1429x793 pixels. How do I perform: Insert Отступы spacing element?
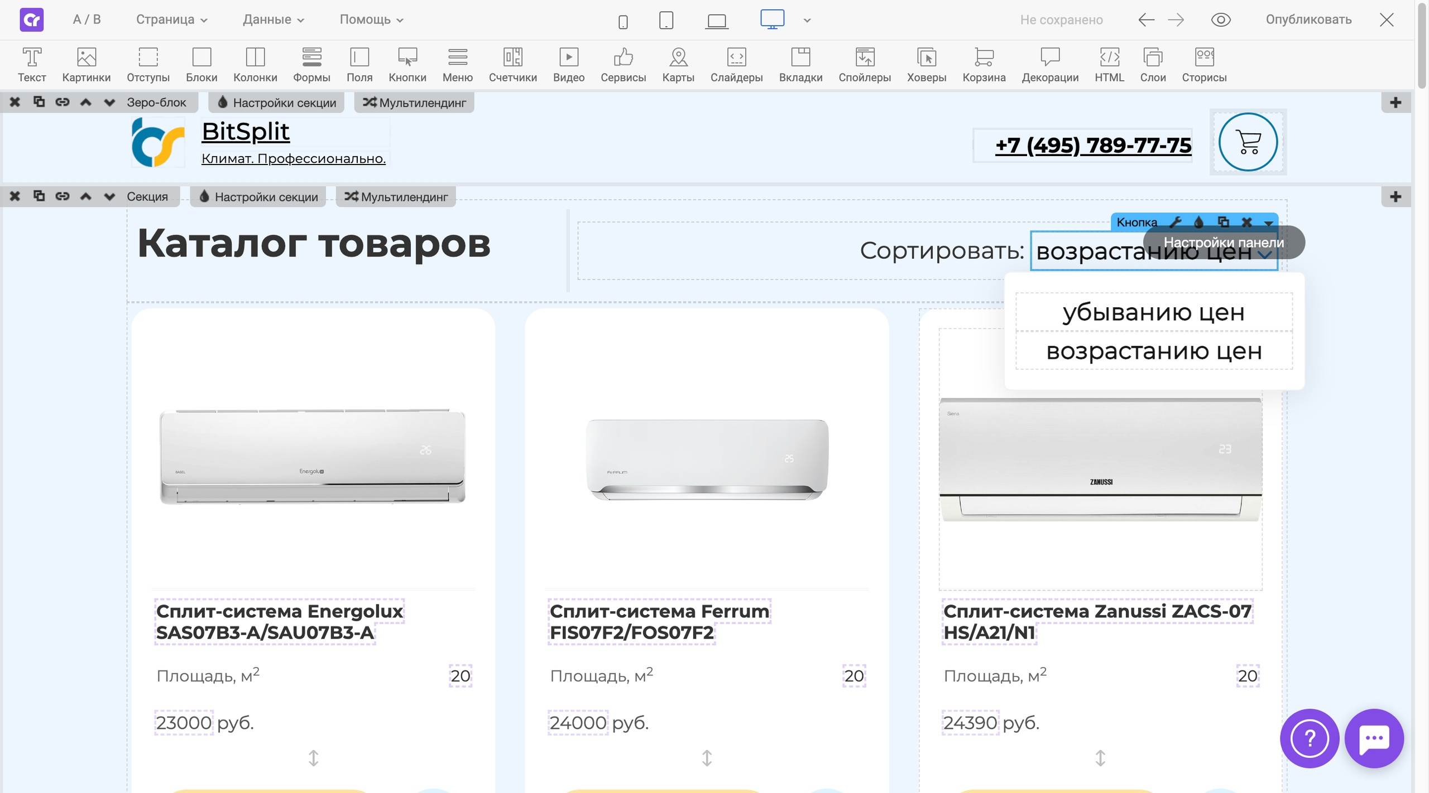point(148,65)
